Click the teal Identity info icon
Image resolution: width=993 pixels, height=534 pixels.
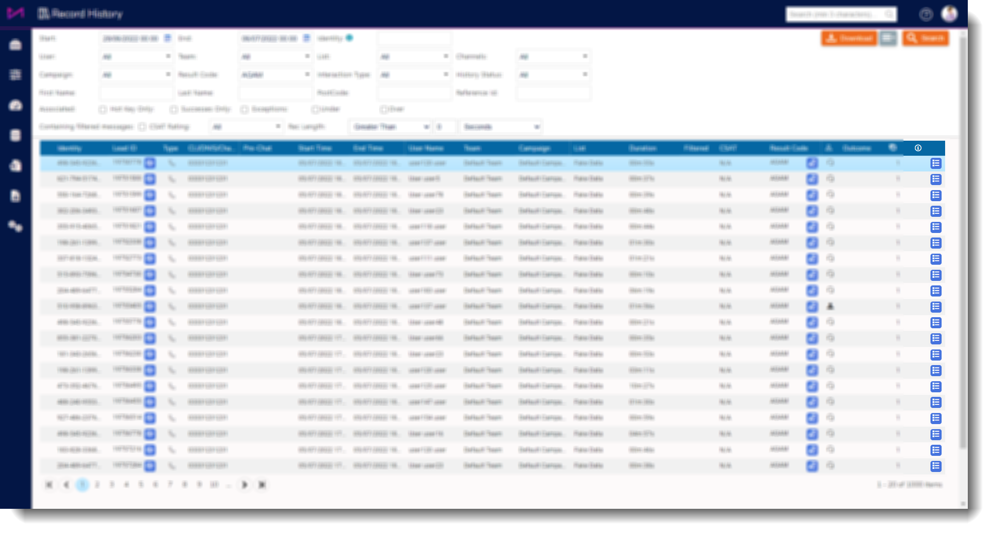tap(349, 38)
